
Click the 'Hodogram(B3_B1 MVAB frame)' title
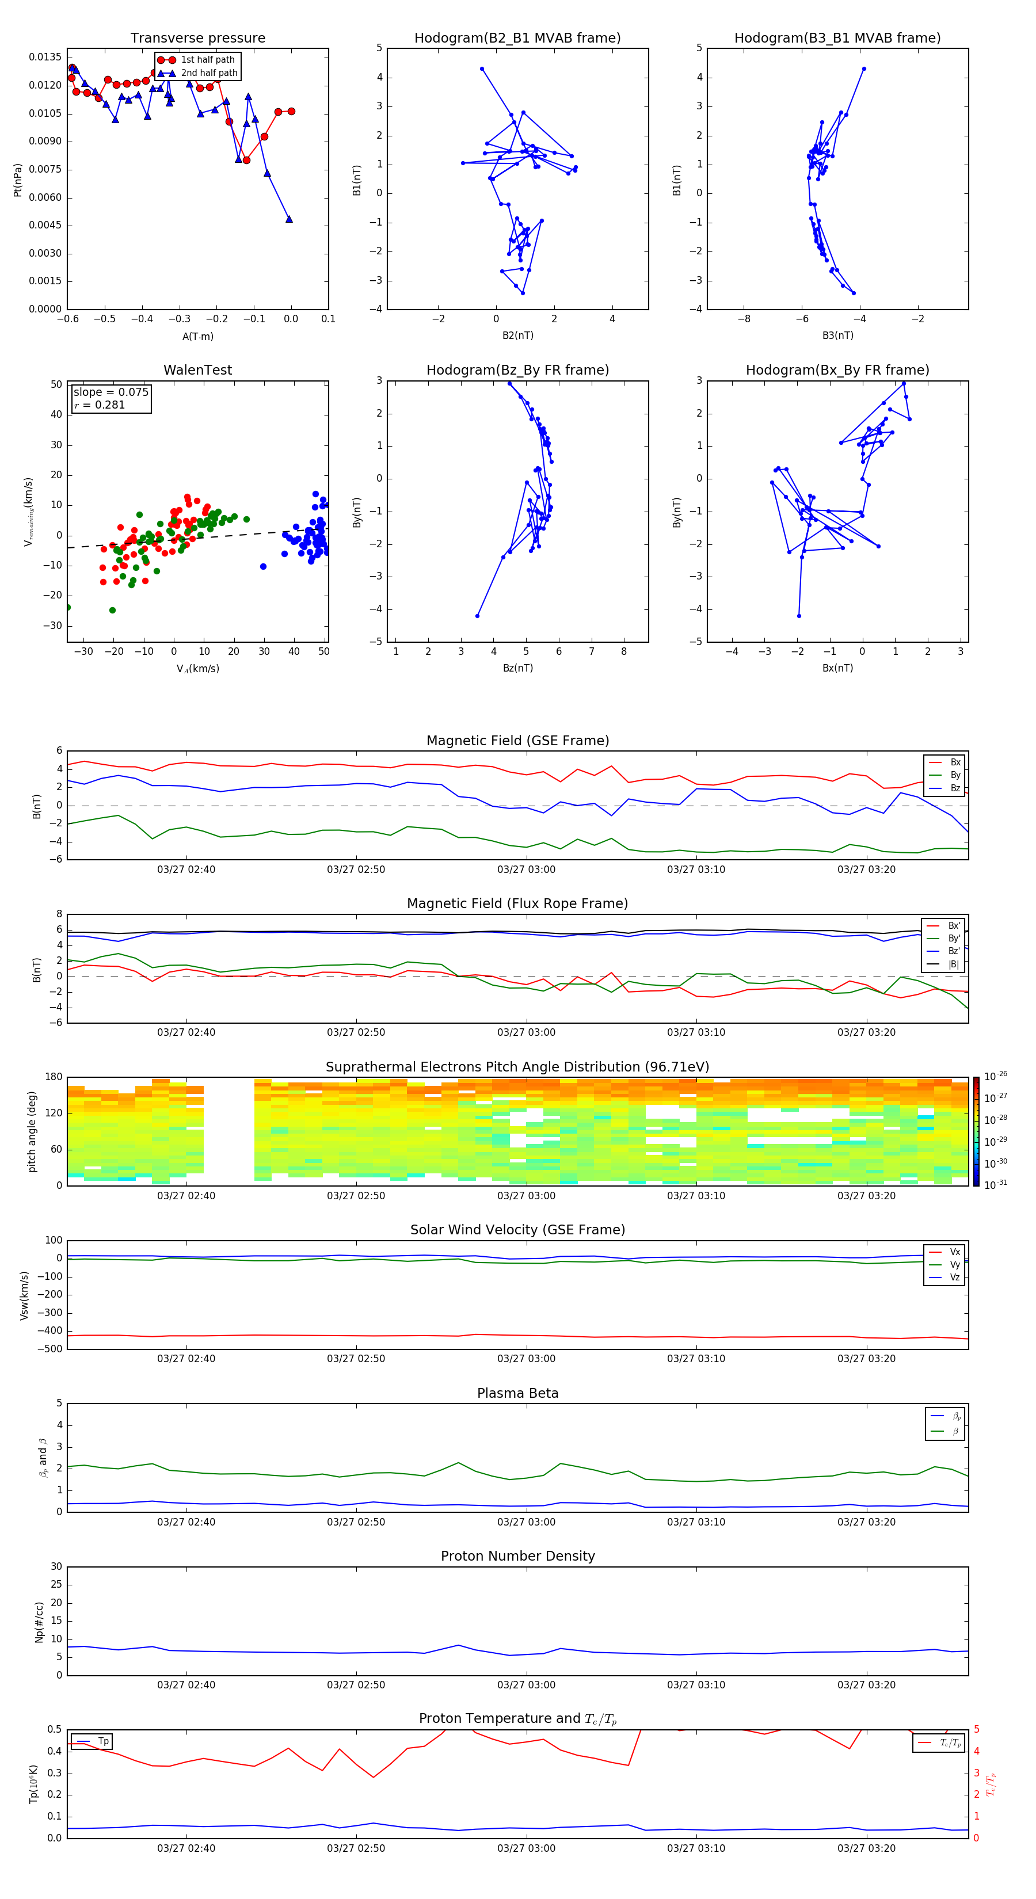(x=837, y=39)
